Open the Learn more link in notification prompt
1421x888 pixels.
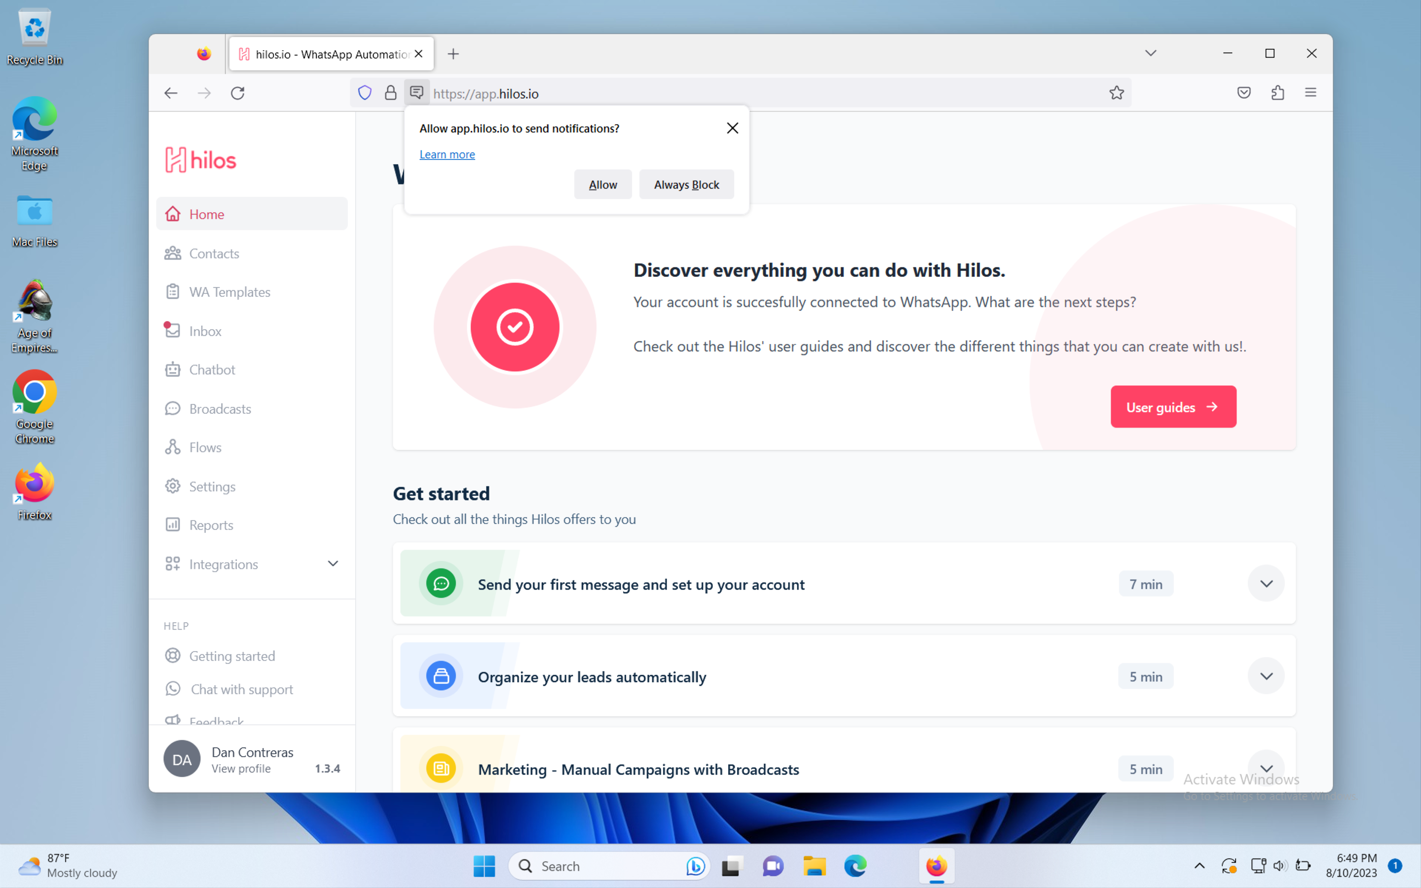(x=447, y=154)
